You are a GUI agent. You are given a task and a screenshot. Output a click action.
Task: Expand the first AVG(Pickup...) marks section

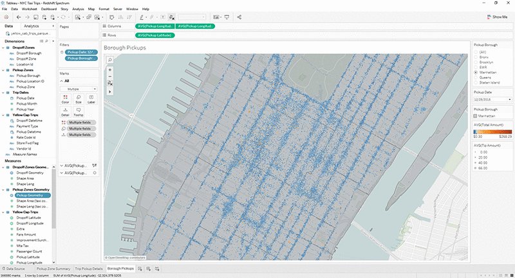pos(61,166)
